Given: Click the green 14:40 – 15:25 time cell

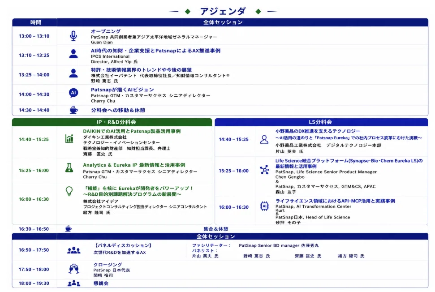Looking at the screenshot, I should tap(34, 139).
